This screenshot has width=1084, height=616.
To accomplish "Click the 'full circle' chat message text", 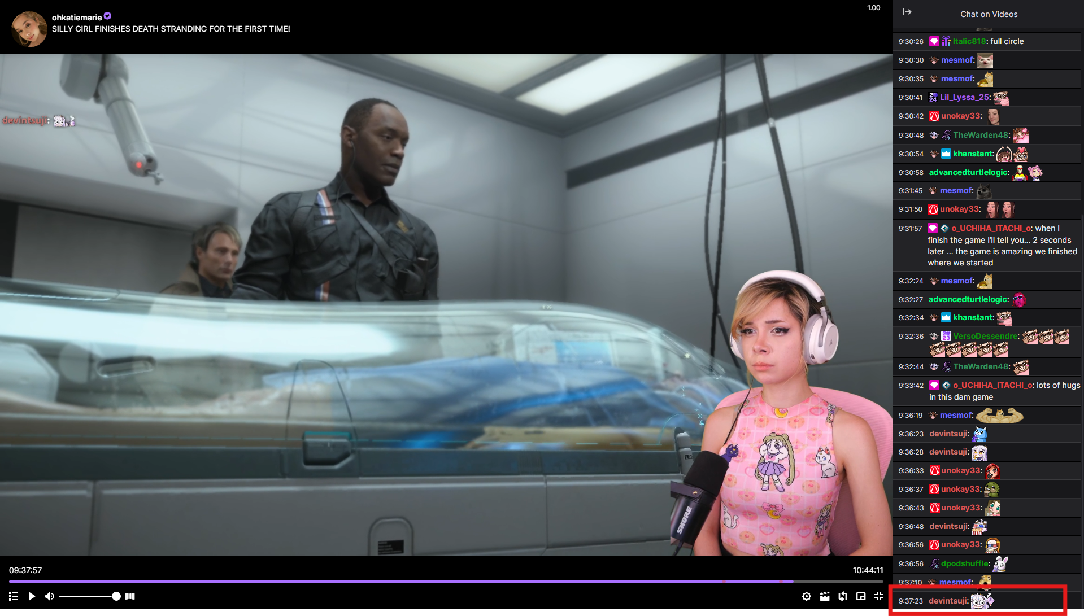I will click(1007, 41).
